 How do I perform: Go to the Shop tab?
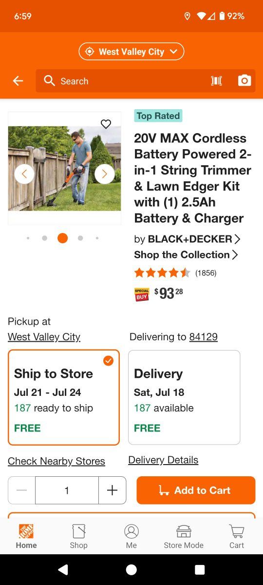[x=78, y=536]
